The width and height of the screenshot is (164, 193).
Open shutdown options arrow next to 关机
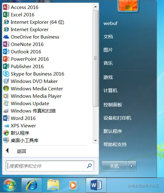tap(132, 166)
